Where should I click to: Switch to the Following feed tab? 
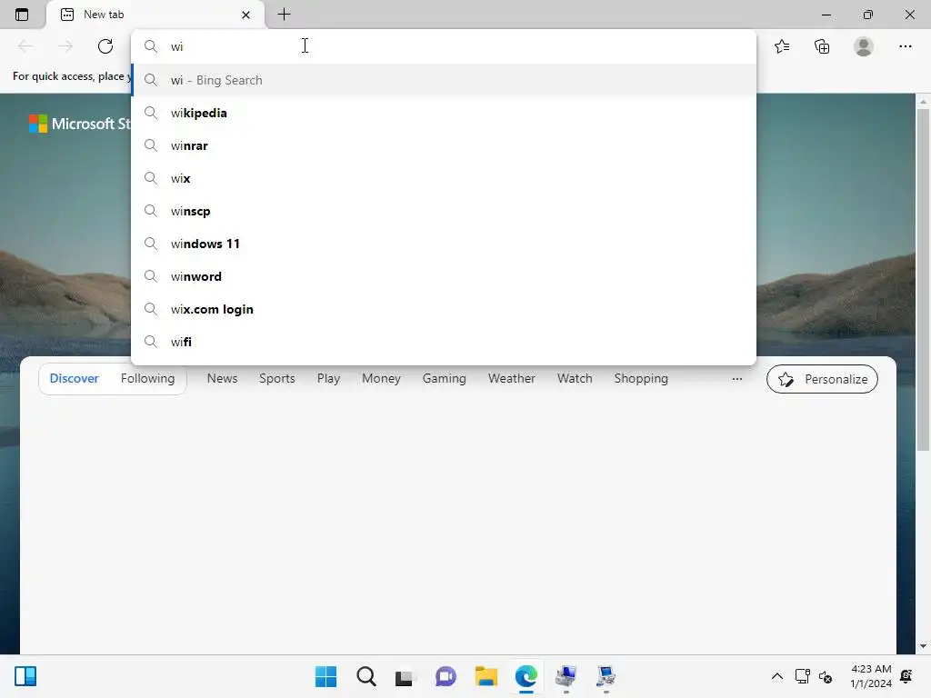(148, 379)
